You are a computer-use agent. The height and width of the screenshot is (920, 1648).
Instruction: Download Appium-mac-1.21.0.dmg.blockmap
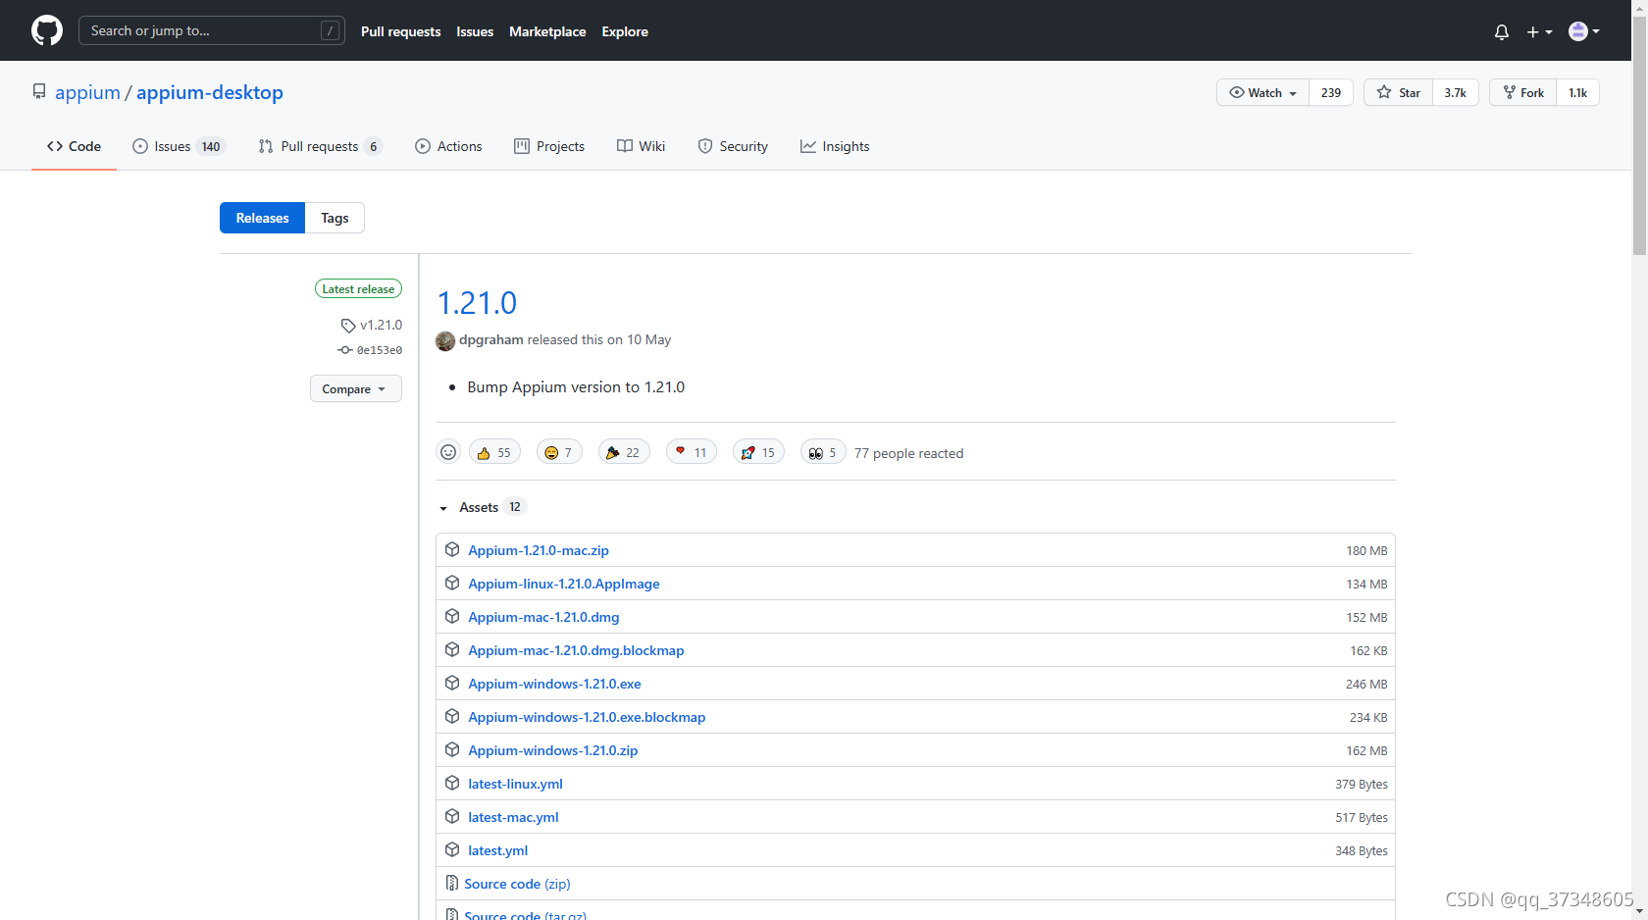(x=576, y=650)
